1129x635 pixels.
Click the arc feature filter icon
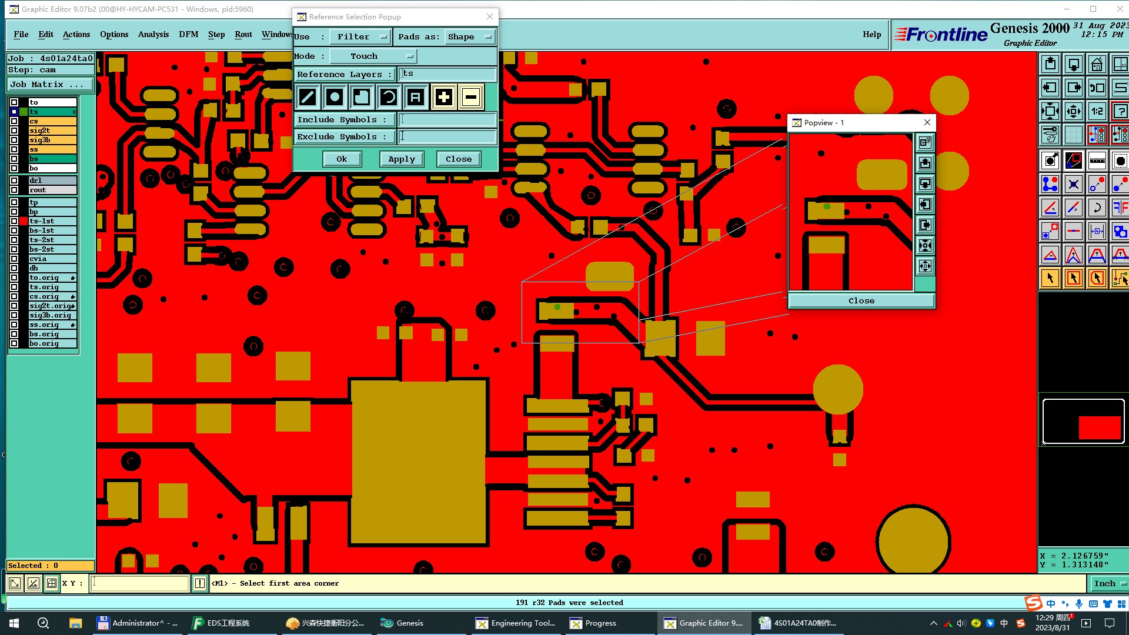(x=388, y=97)
